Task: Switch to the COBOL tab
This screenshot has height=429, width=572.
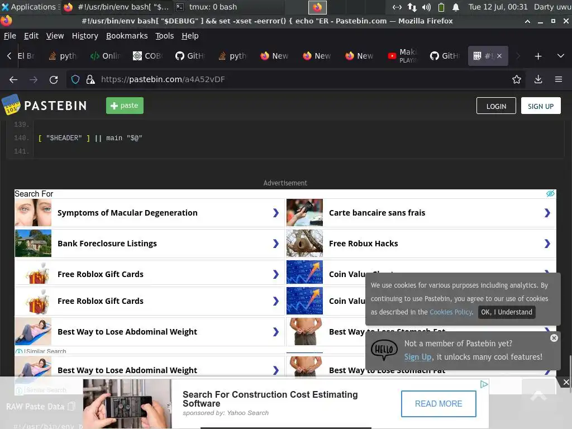Action: (x=147, y=56)
